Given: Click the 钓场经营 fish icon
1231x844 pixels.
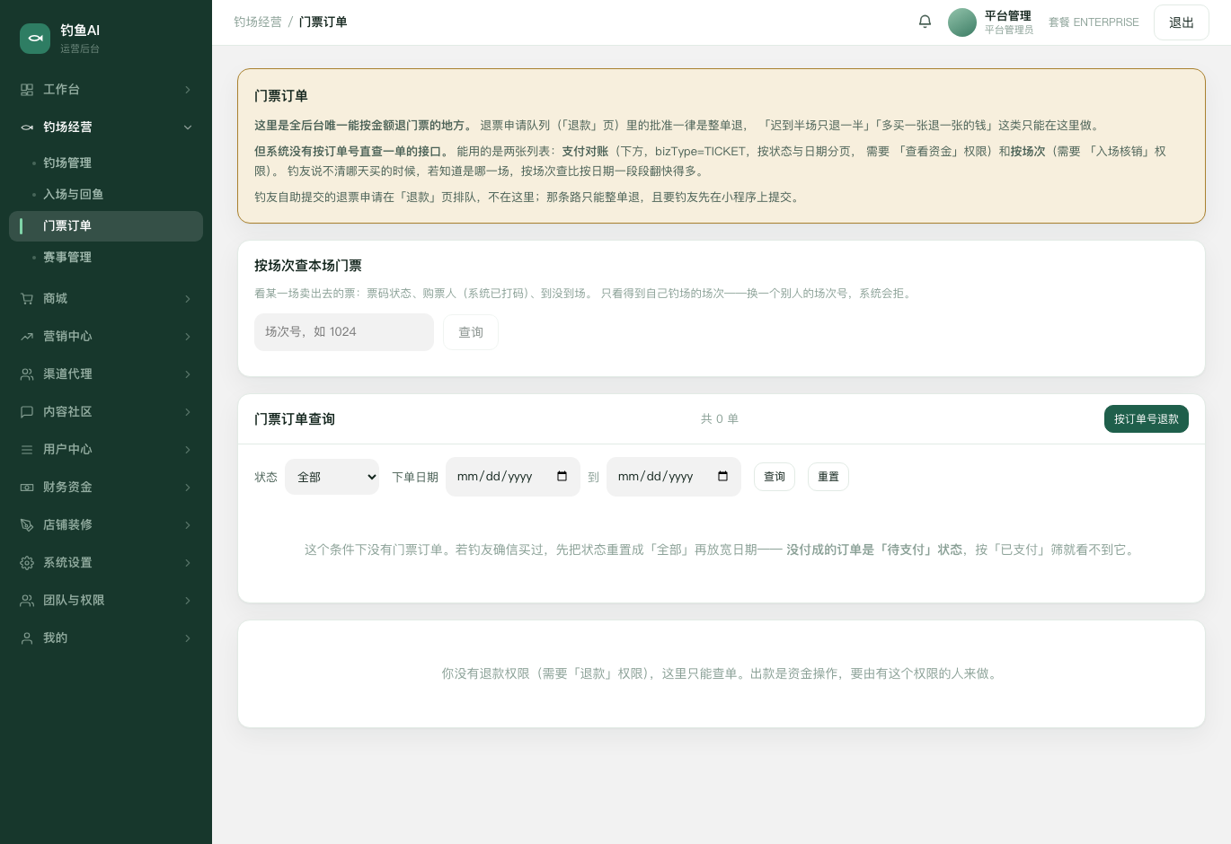Looking at the screenshot, I should (27, 127).
